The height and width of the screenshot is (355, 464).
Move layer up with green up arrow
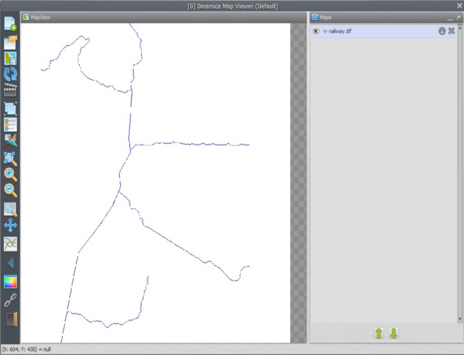pyautogui.click(x=378, y=334)
